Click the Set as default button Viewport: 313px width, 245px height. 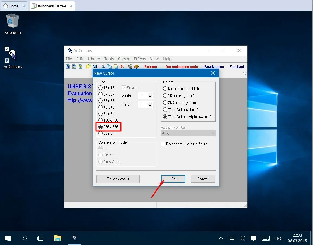point(118,179)
